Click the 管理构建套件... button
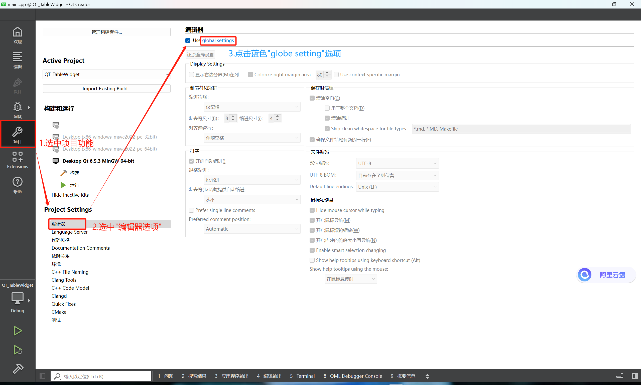The image size is (641, 385). (106, 32)
